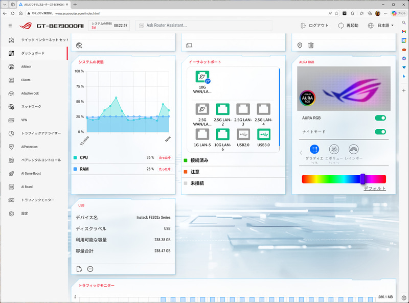Toggle the AURA RGB switch
This screenshot has width=409, height=303.
coord(380,118)
